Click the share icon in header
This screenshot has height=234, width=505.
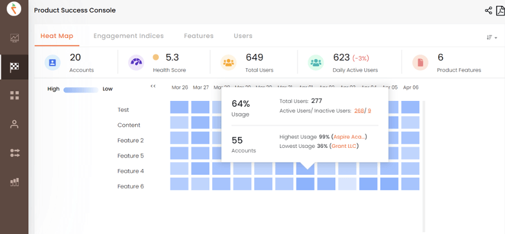coord(488,10)
